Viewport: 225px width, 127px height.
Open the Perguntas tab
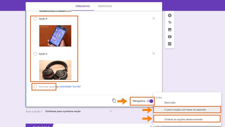(83, 6)
